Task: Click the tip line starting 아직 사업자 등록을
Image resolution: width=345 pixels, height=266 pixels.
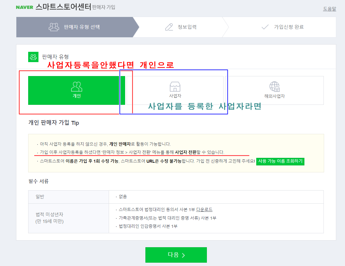Action: [105, 144]
